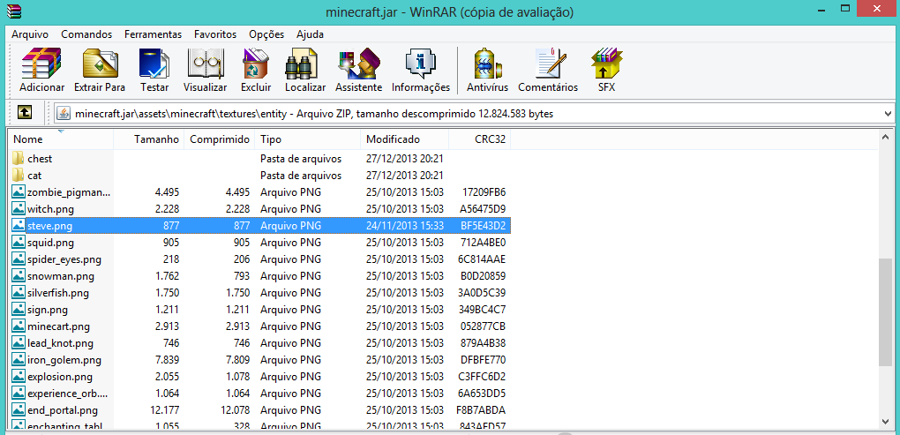The image size is (900, 435).
Task: Open the Arquivo menu
Action: (x=30, y=34)
